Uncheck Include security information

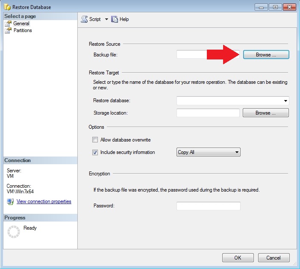click(x=95, y=152)
